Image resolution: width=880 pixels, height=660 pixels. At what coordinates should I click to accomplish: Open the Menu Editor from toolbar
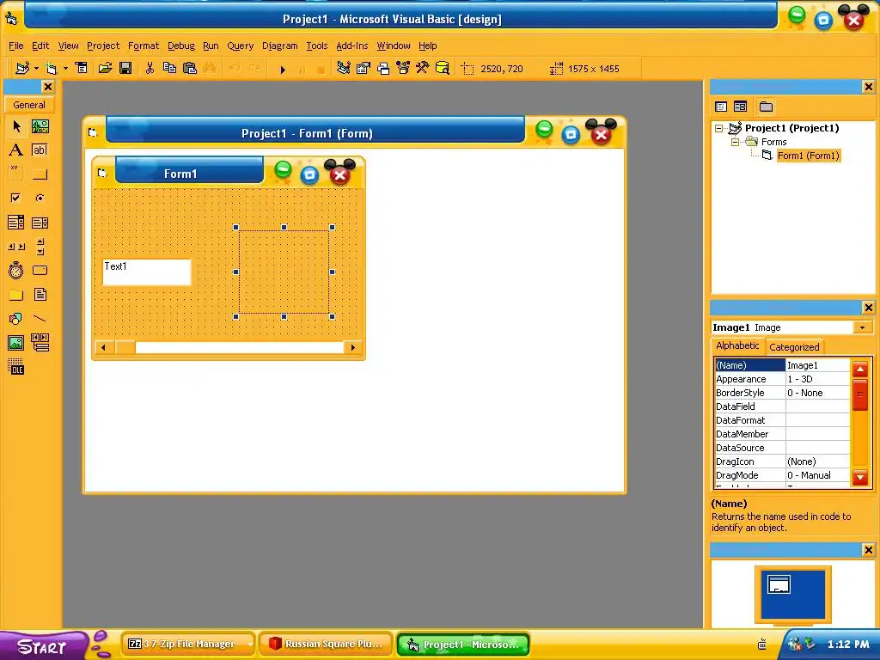click(82, 69)
